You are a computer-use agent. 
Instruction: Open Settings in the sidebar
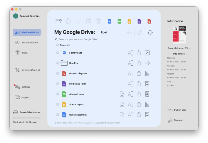pos(23,87)
